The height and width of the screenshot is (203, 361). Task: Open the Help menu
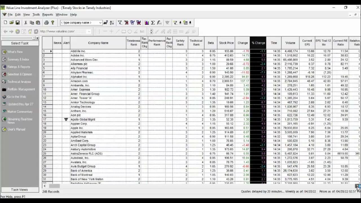coord(73,15)
